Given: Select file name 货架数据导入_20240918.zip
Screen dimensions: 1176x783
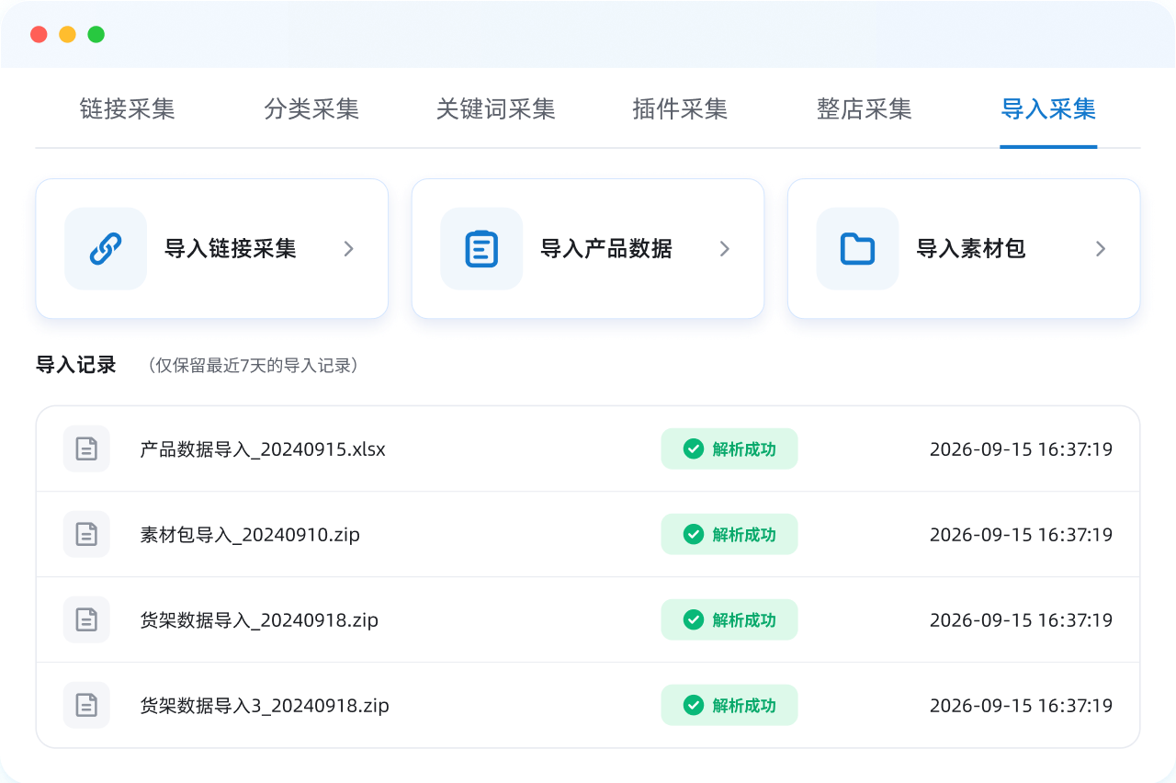Looking at the screenshot, I should point(259,619).
